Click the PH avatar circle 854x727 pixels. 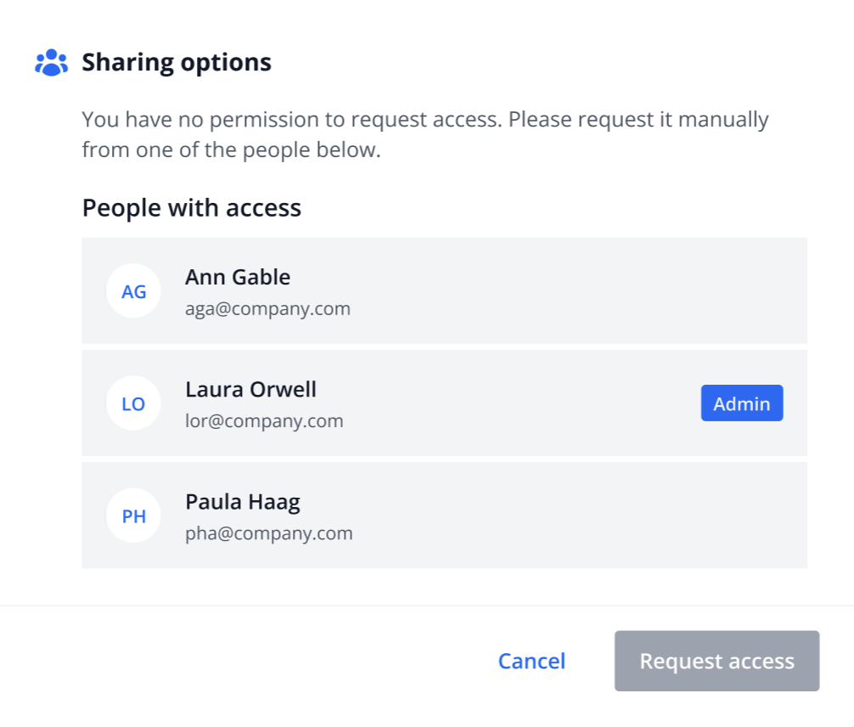coord(133,516)
